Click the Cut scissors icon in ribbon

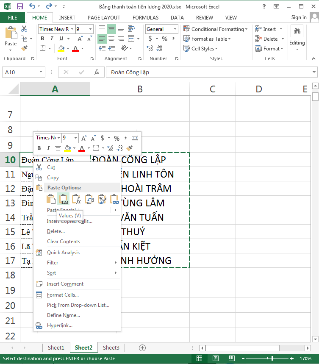24,29
